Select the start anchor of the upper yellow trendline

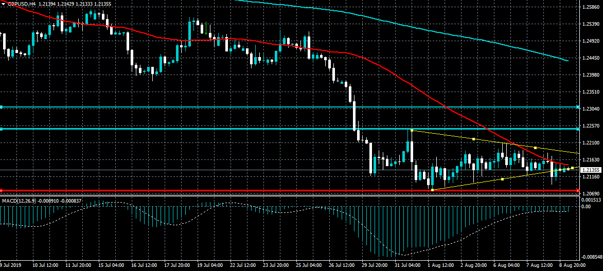(x=412, y=130)
